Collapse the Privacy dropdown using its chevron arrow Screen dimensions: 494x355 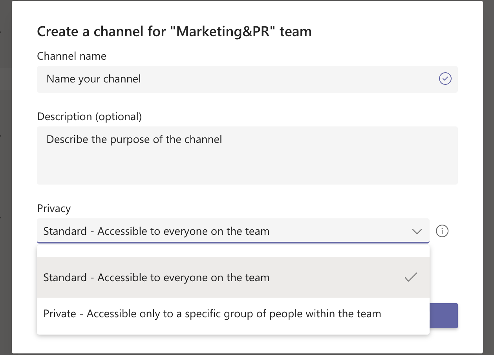(417, 231)
